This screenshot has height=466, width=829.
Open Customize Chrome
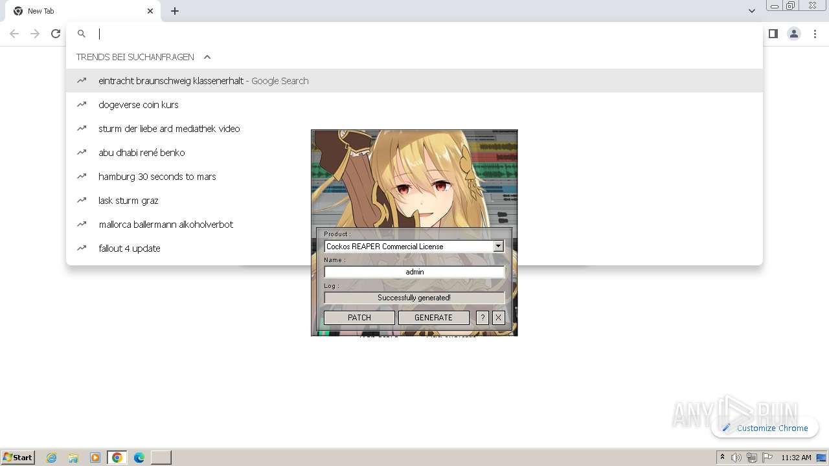coord(765,428)
